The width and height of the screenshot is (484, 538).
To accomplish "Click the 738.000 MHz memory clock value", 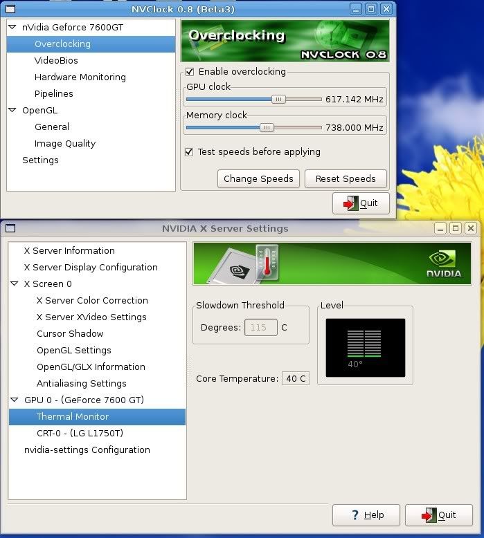I will coord(354,128).
